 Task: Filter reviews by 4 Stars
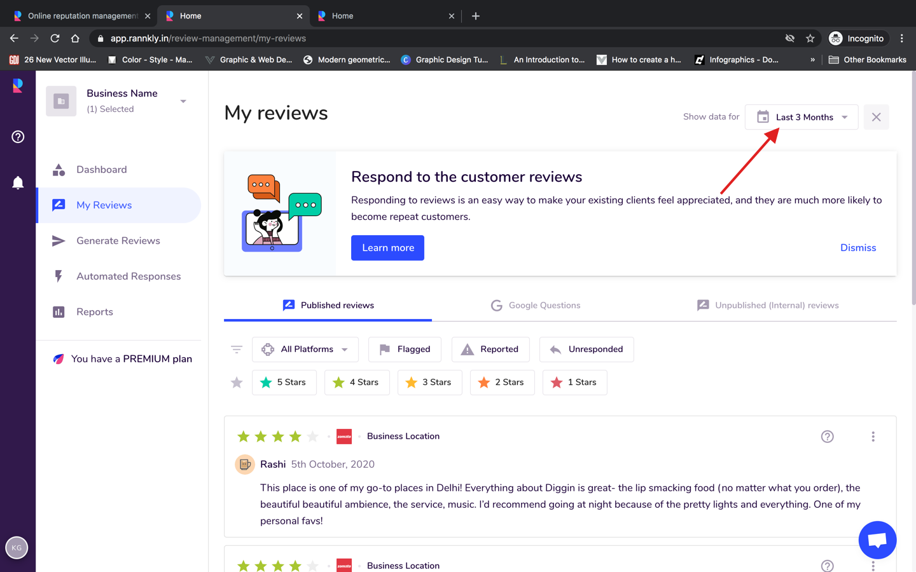[357, 383]
